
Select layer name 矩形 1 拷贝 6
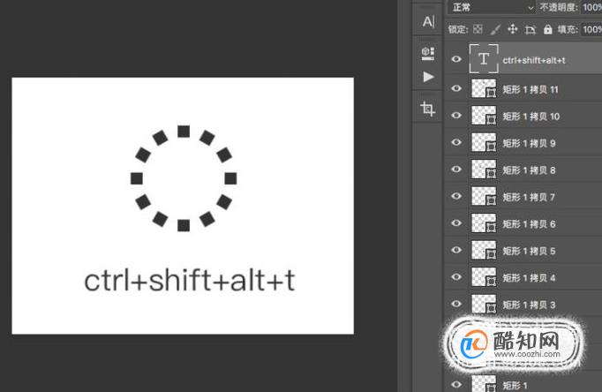[529, 224]
